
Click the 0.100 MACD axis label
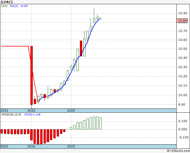(183, 121)
